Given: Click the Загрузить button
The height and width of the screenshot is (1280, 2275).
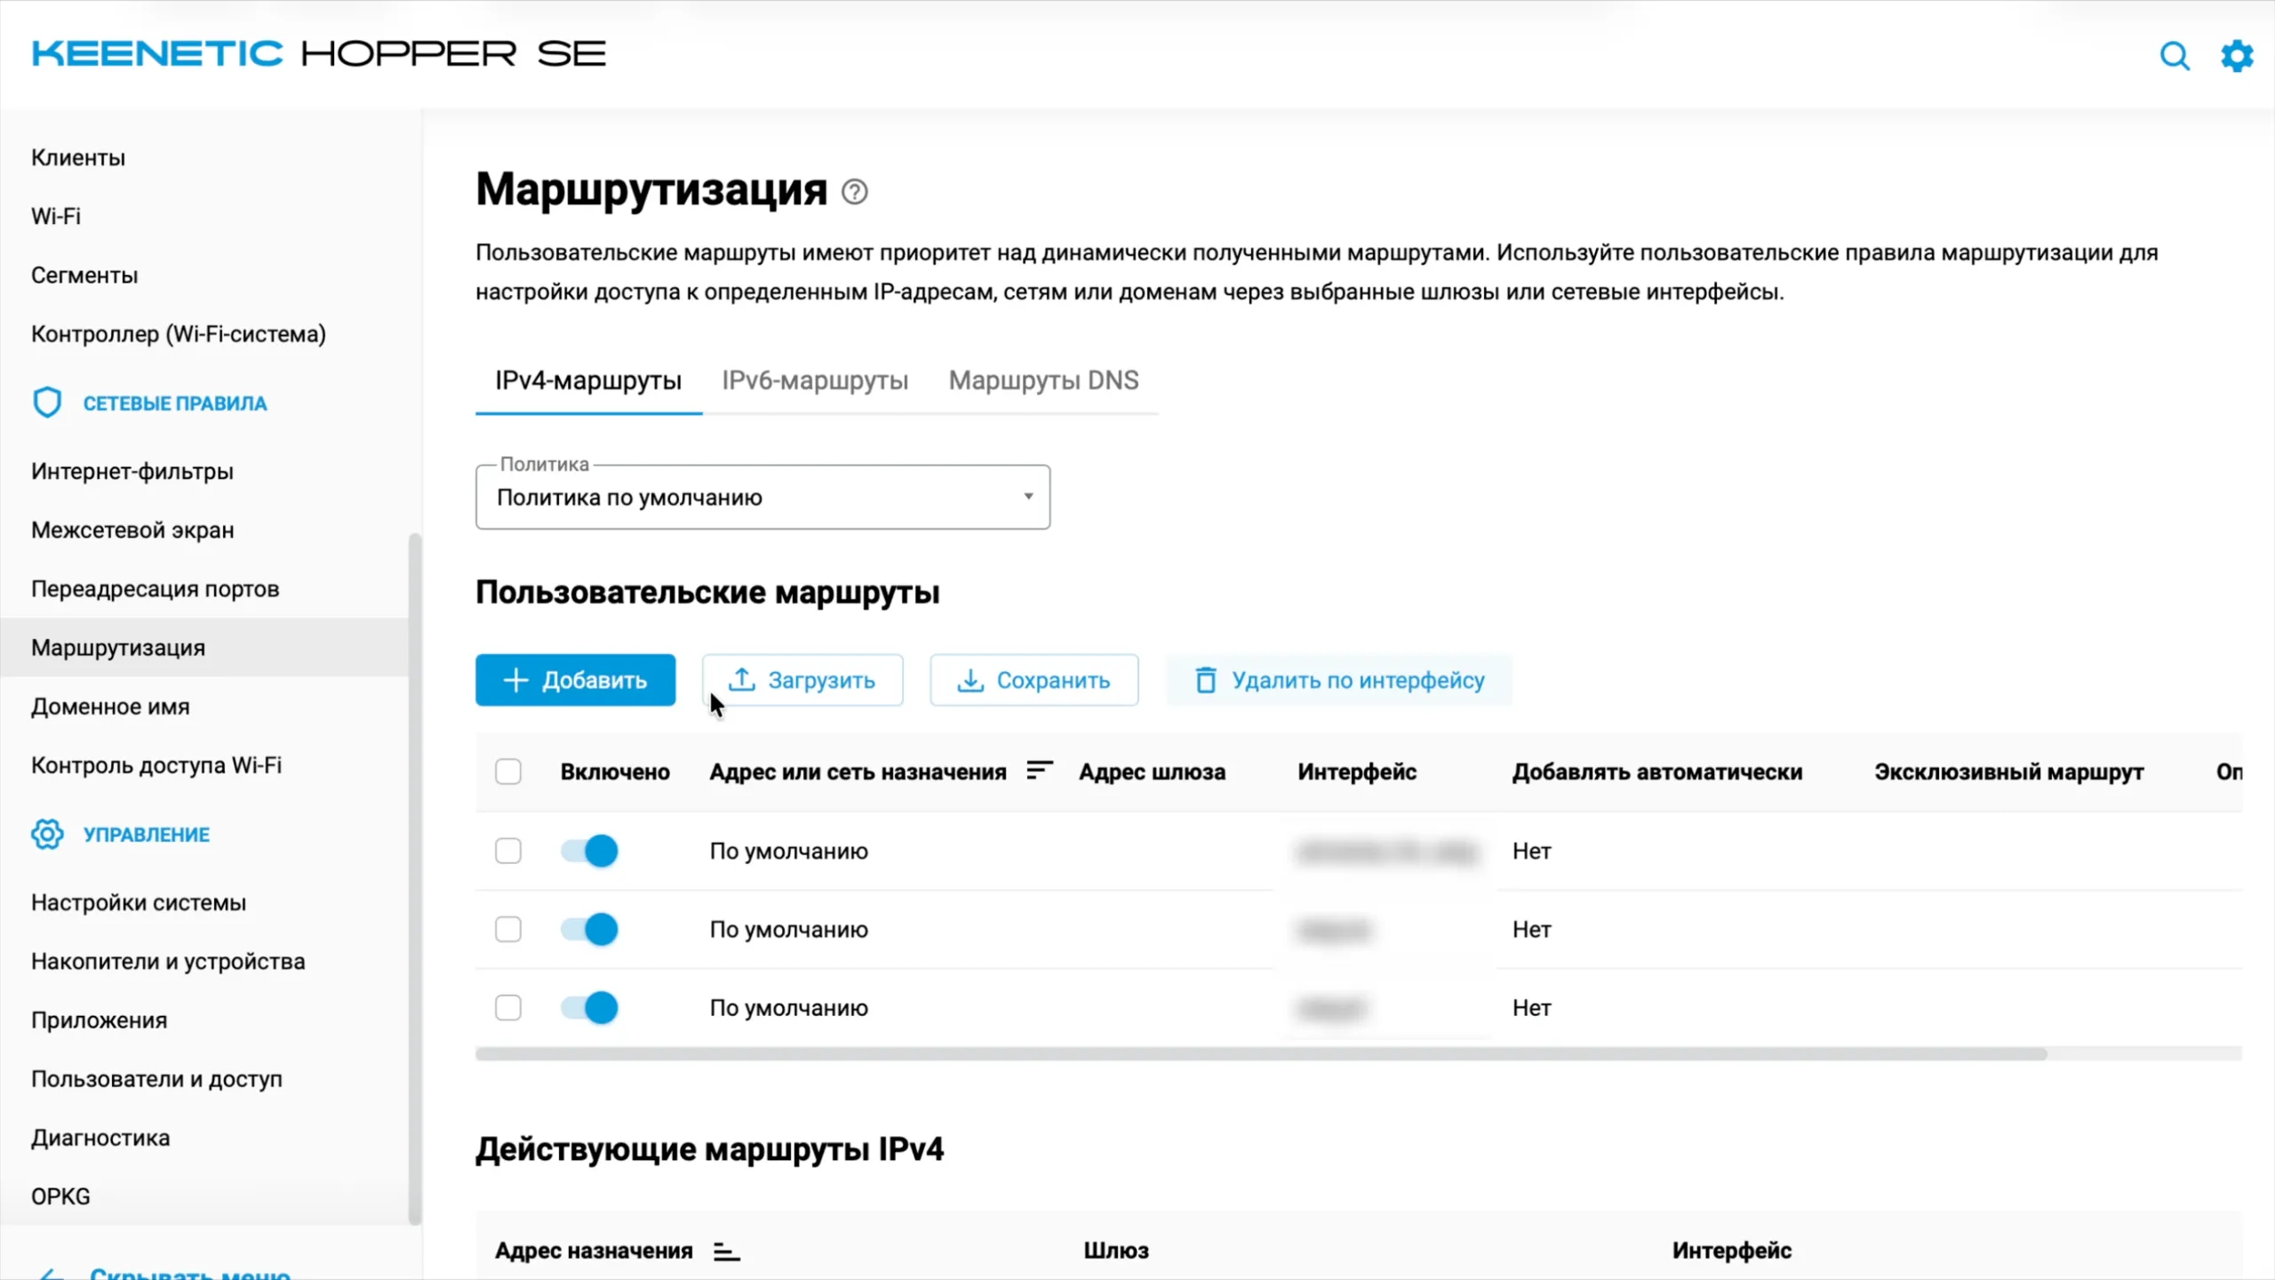Looking at the screenshot, I should click(802, 680).
